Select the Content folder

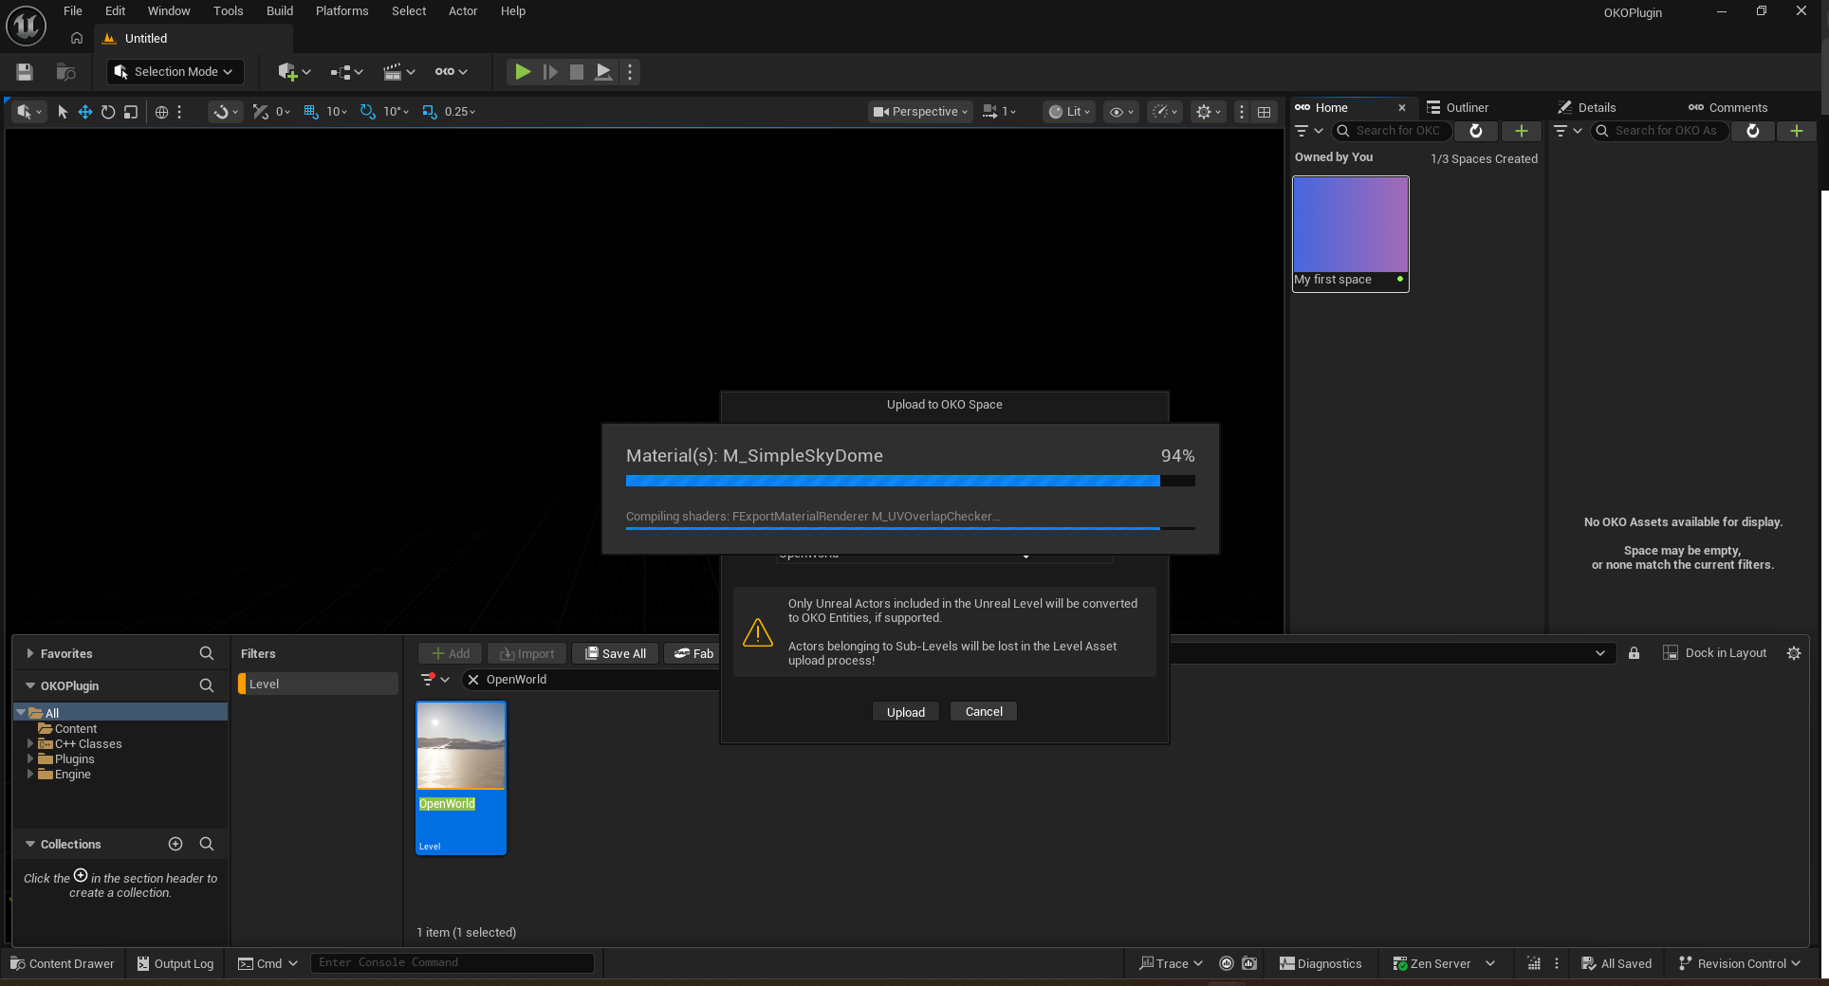tap(67, 729)
